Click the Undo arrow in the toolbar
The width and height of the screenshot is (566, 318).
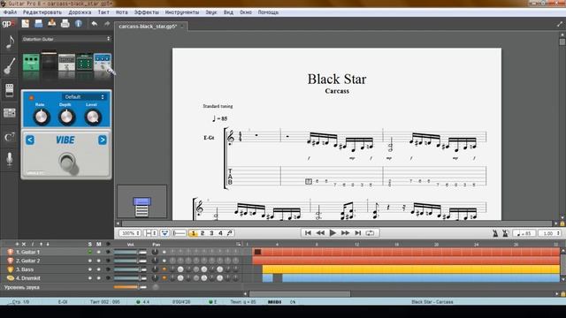pyautogui.click(x=95, y=24)
